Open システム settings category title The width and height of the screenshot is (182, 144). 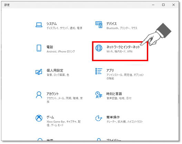click(x=52, y=24)
